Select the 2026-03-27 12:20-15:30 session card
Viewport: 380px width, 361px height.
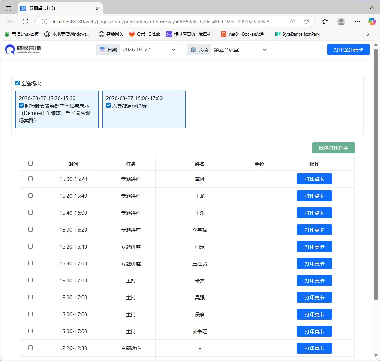(x=57, y=109)
